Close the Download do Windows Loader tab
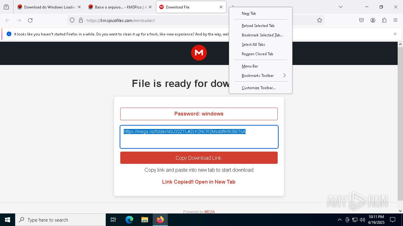This screenshot has height=226, width=403. tap(79, 7)
